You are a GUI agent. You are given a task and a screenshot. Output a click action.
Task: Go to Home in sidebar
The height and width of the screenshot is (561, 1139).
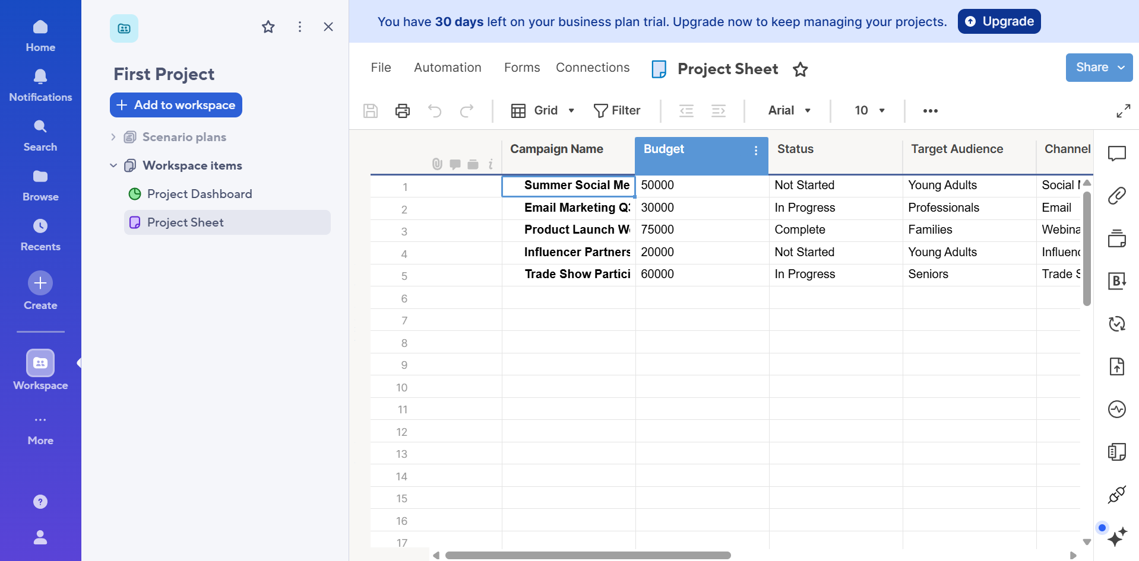[40, 36]
